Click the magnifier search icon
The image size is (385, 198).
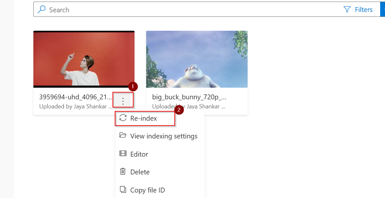click(41, 9)
